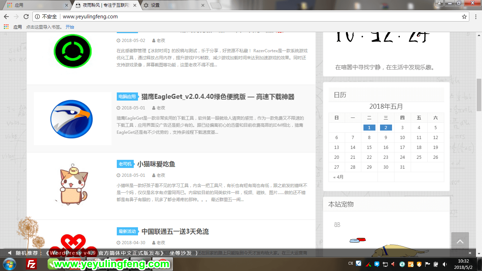Select day 2 in the calendar
Screen dimensions: 482x271
pyautogui.click(x=386, y=128)
